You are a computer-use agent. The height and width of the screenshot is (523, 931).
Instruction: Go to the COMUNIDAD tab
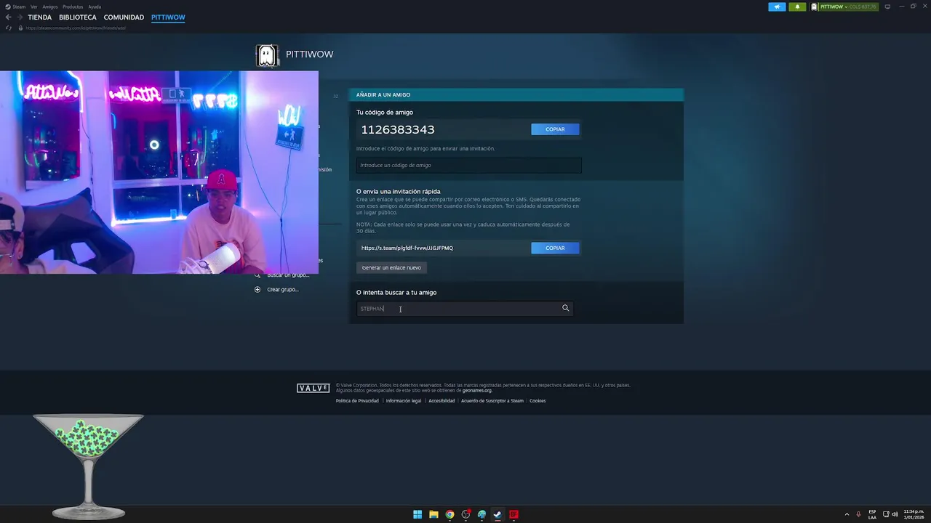[124, 17]
